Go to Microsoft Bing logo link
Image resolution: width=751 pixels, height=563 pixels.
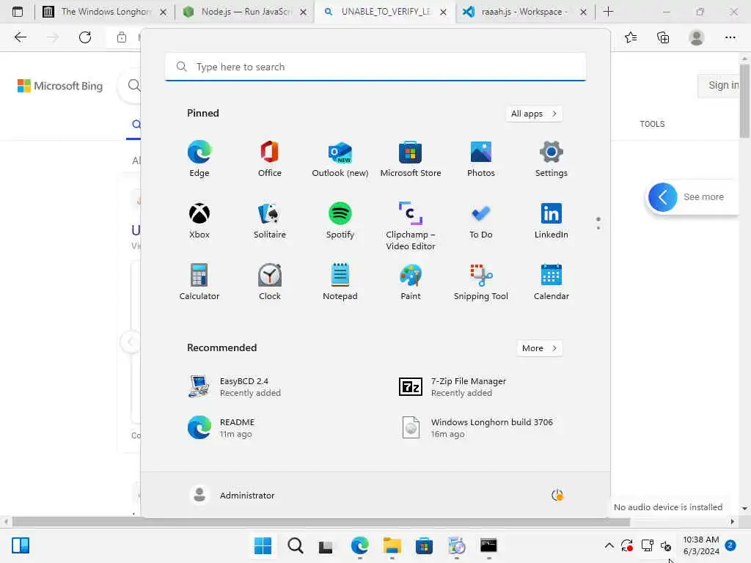coord(60,86)
